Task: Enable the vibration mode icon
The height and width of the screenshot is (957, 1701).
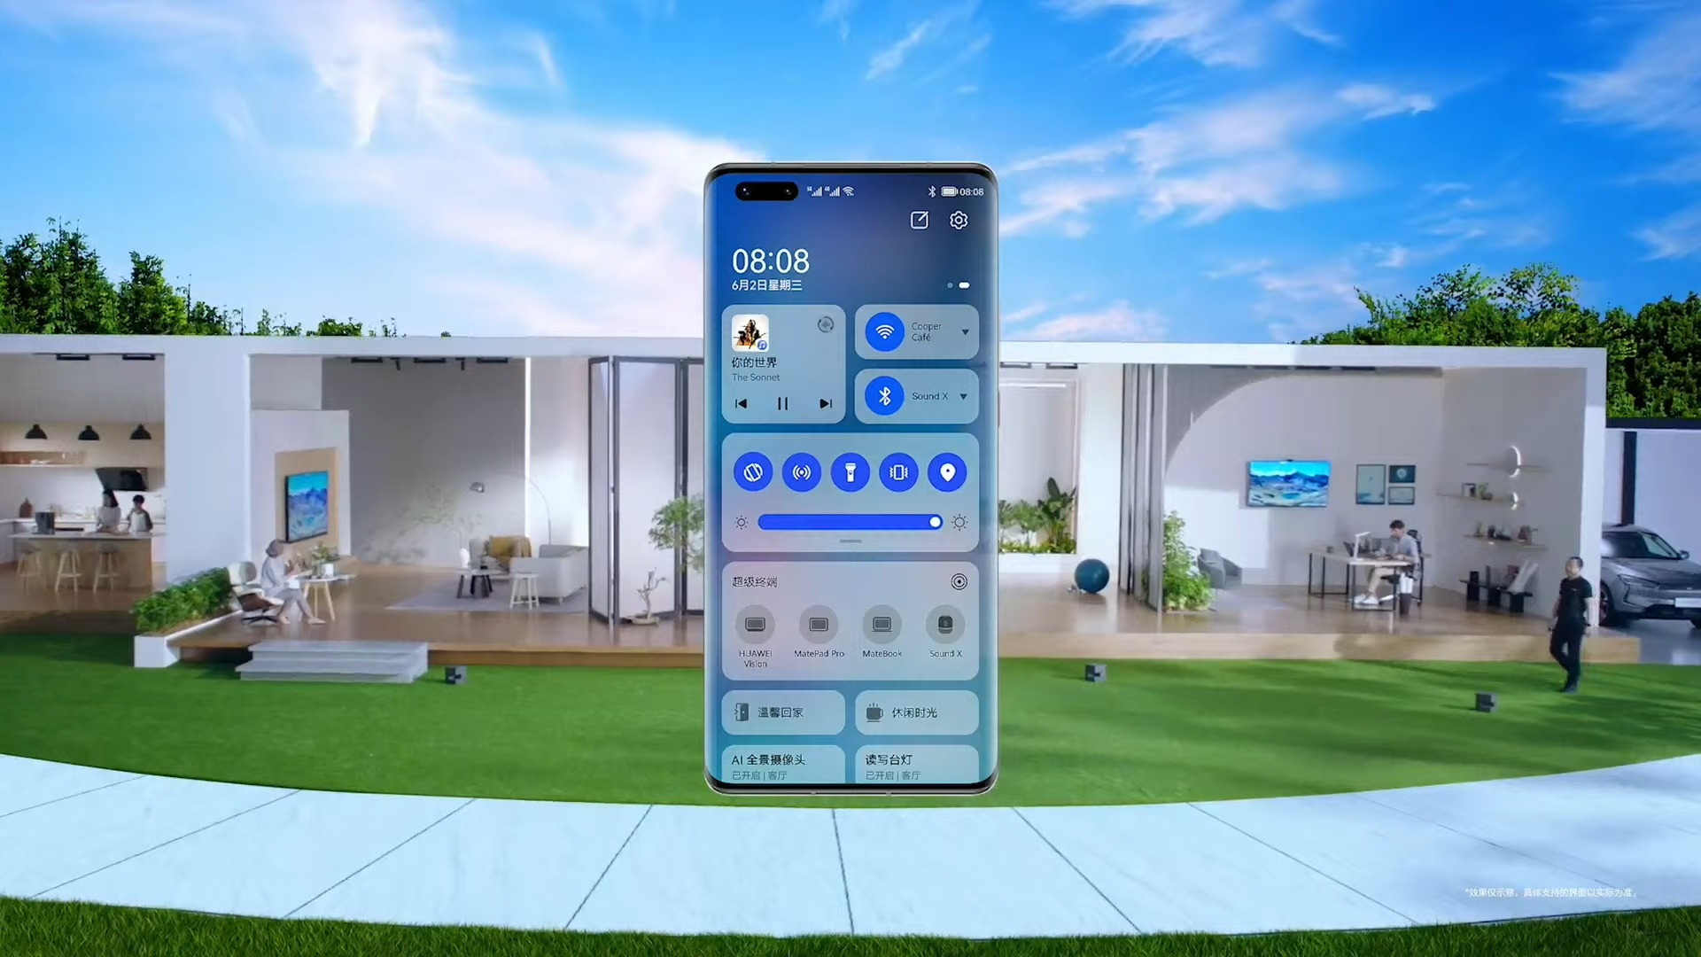Action: click(x=898, y=472)
